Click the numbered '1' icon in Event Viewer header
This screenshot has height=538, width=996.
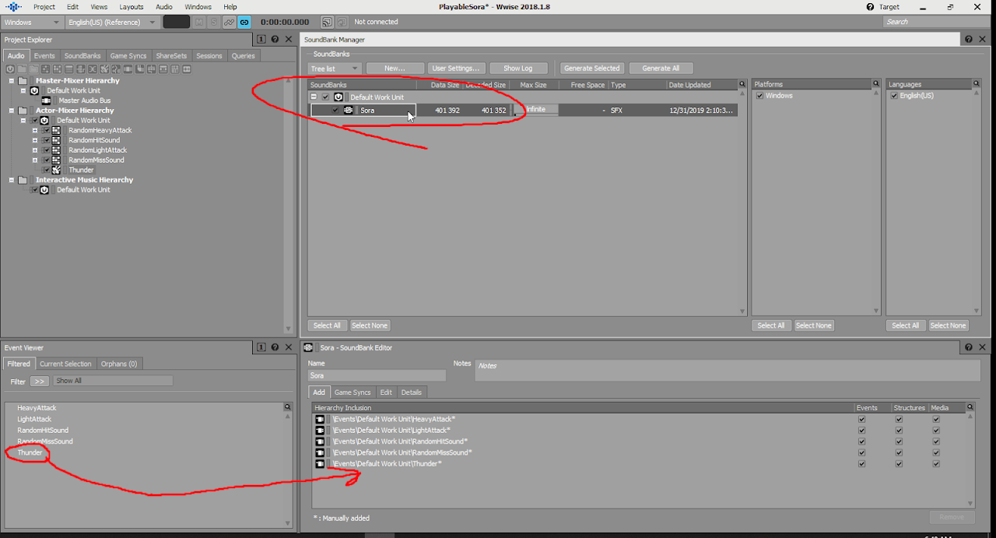point(261,347)
